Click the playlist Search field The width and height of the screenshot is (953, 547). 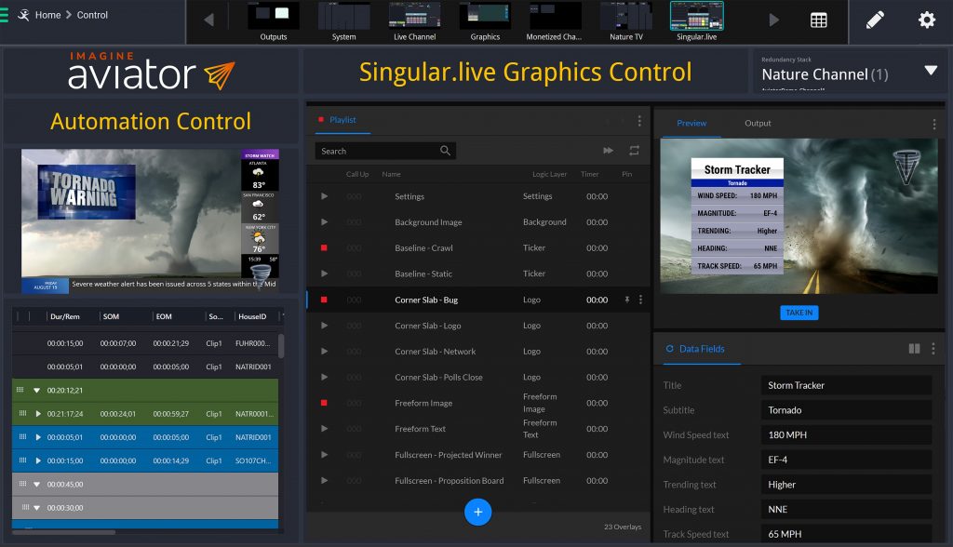385,151
